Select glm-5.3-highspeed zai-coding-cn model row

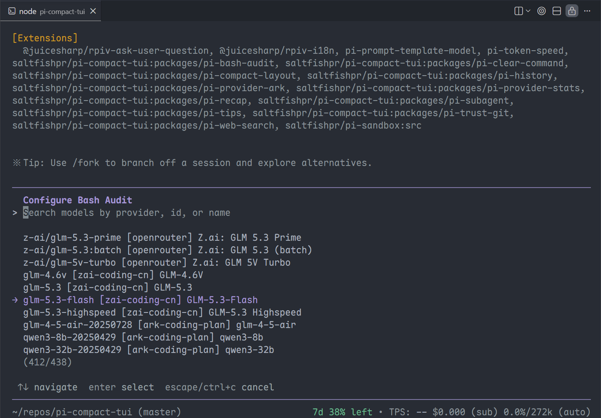162,312
